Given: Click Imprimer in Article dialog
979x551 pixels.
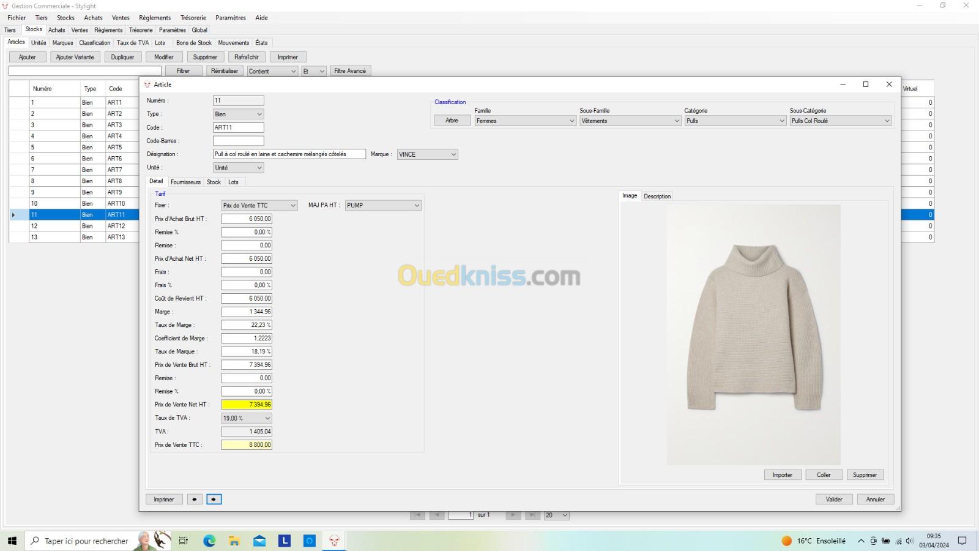Looking at the screenshot, I should click(164, 500).
